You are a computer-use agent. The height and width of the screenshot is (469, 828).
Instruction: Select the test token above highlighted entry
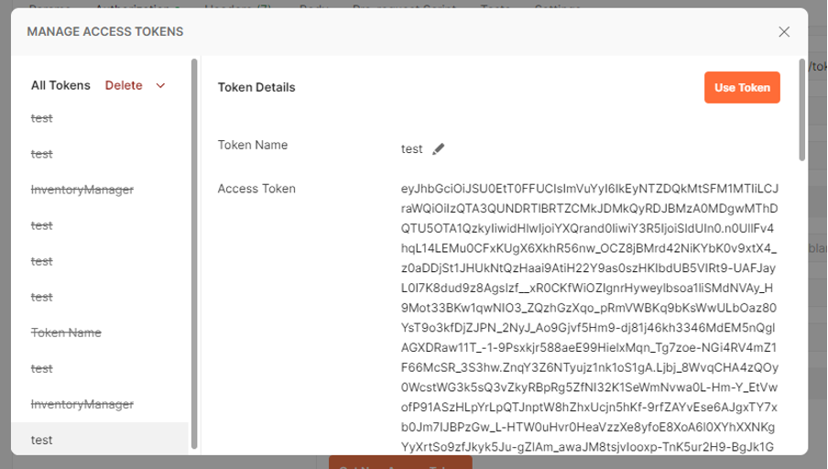(42, 368)
